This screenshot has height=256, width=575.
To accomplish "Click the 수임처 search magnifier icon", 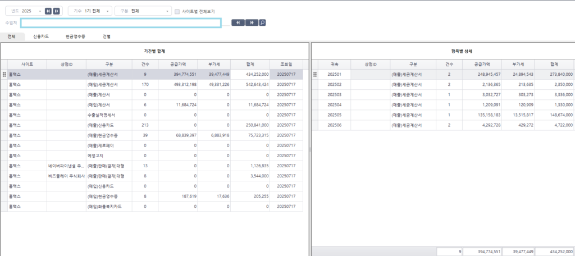I will [x=262, y=22].
